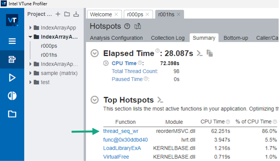280x161 pixels.
Task: Select r001hs result in project tree
Action: click(49, 55)
